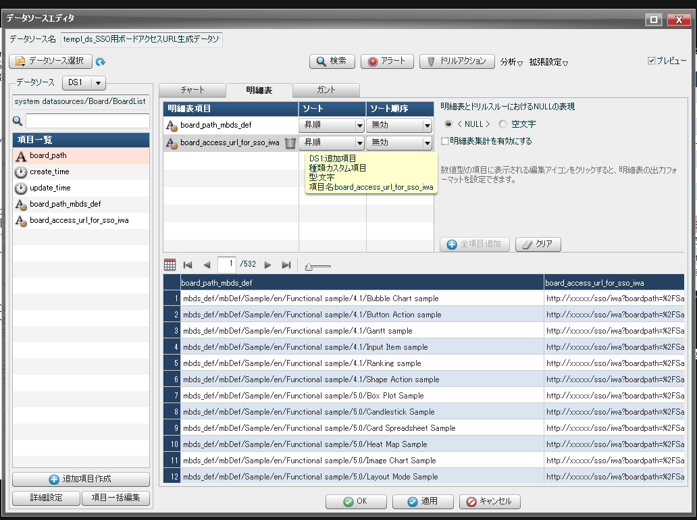The height and width of the screenshot is (520, 697).
Task: Switch to the ガント tab
Action: 326,90
